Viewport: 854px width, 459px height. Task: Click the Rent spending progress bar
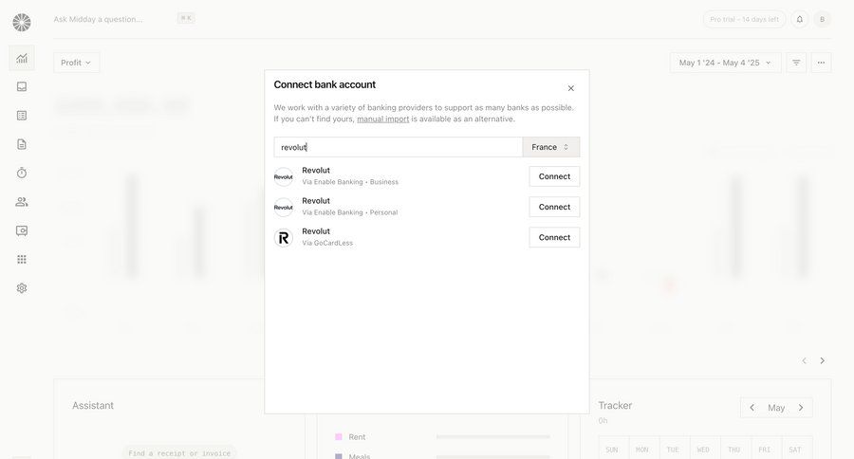[x=492, y=436]
